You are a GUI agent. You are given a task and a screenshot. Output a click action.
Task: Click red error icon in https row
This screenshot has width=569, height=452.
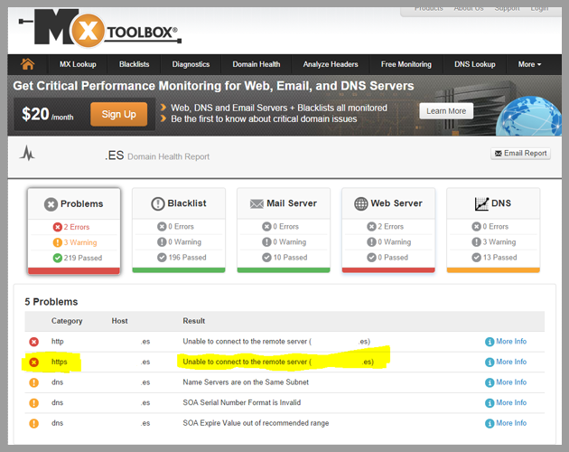coord(33,362)
